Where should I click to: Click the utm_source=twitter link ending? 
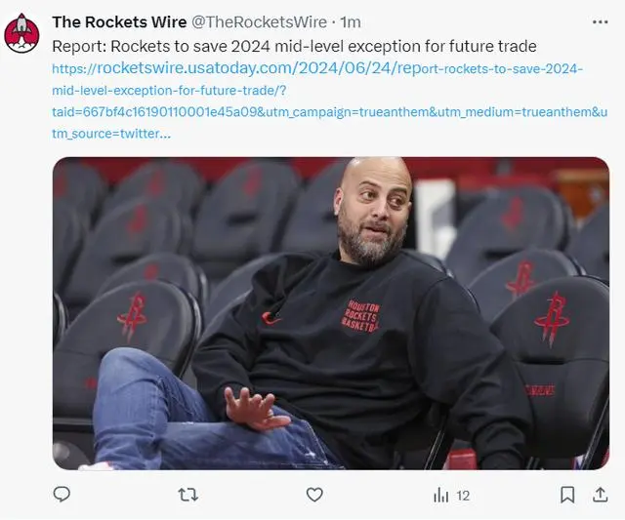coord(111,134)
